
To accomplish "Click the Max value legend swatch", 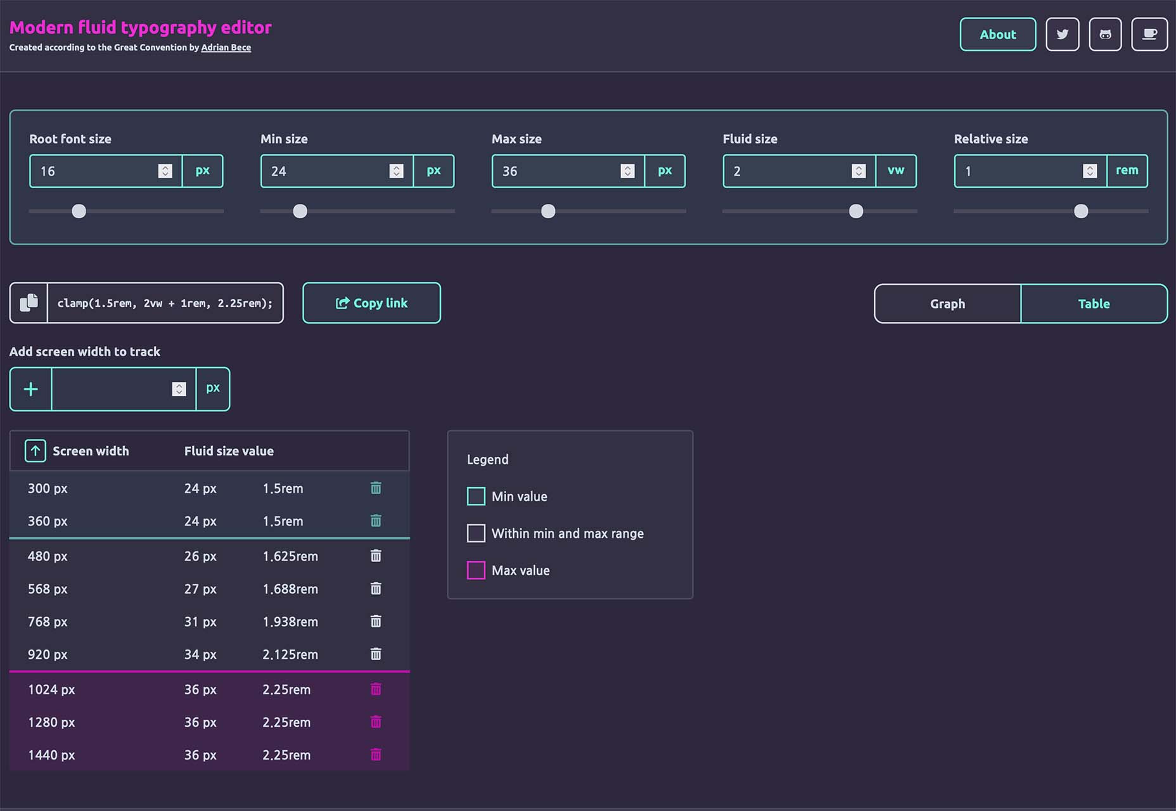I will tap(476, 570).
